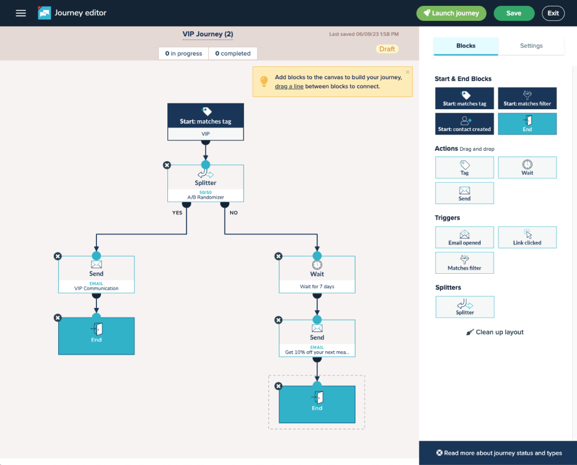The image size is (577, 465).
Task: Switch to the Settings tab
Action: [531, 46]
